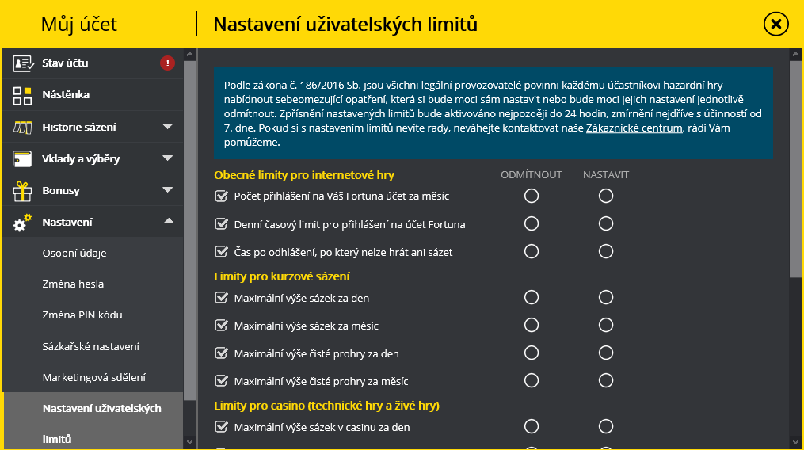804x450 pixels.
Task: Open the Osobní údaje menu item
Action: tap(74, 253)
